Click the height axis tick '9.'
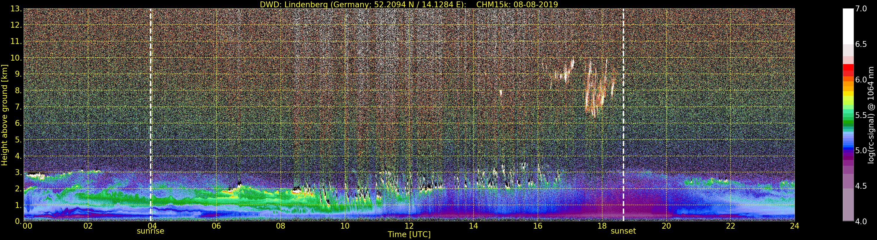The image size is (877, 240). [18, 74]
